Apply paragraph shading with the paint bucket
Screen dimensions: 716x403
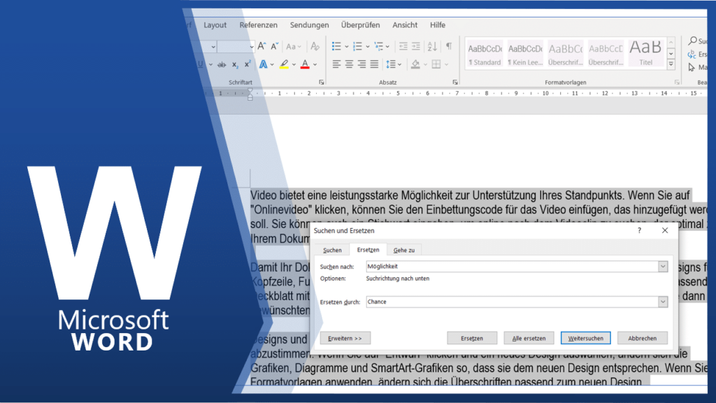415,64
